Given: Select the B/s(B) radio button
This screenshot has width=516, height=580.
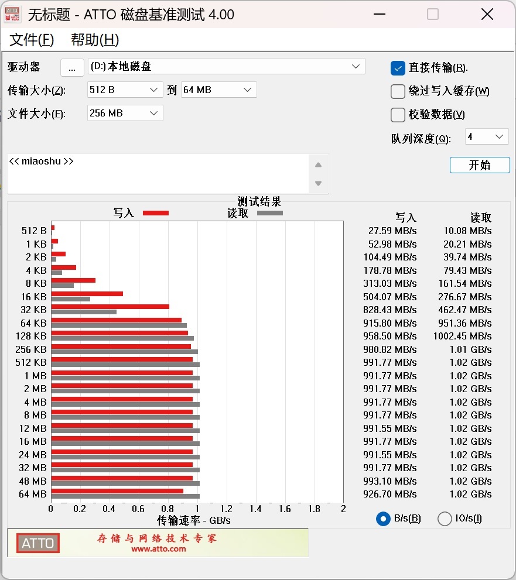Looking at the screenshot, I should point(383,519).
